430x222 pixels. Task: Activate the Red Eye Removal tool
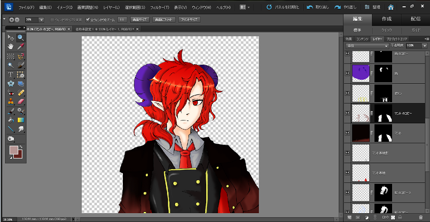[11, 92]
